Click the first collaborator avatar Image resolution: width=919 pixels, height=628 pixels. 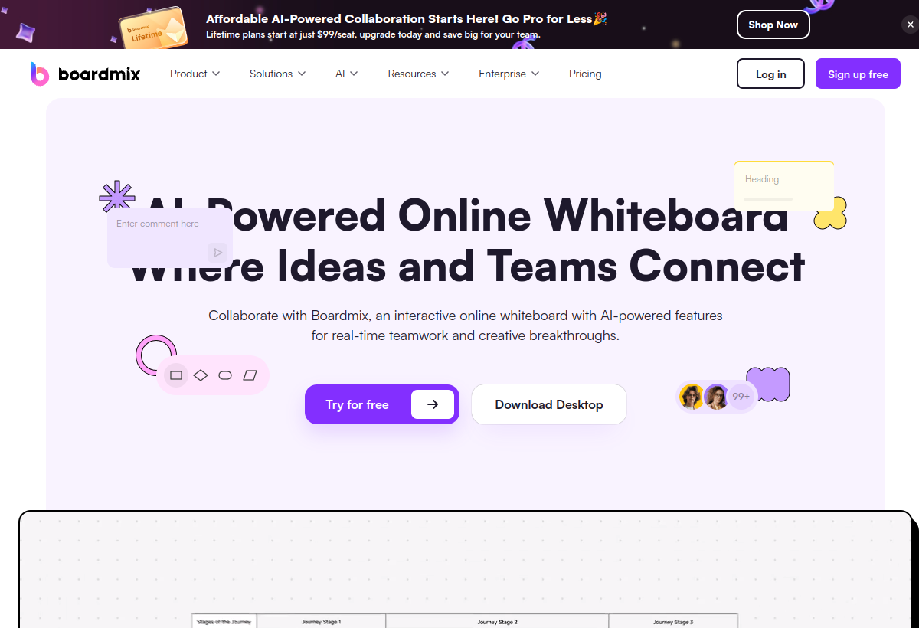pyautogui.click(x=692, y=397)
